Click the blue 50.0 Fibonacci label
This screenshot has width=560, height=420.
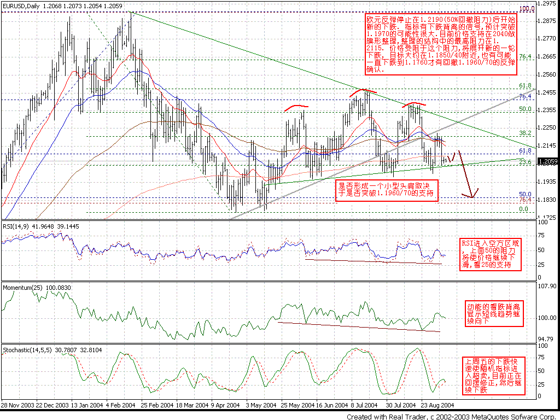coord(525,194)
